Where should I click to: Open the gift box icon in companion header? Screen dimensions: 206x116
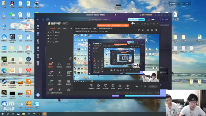tap(139, 30)
